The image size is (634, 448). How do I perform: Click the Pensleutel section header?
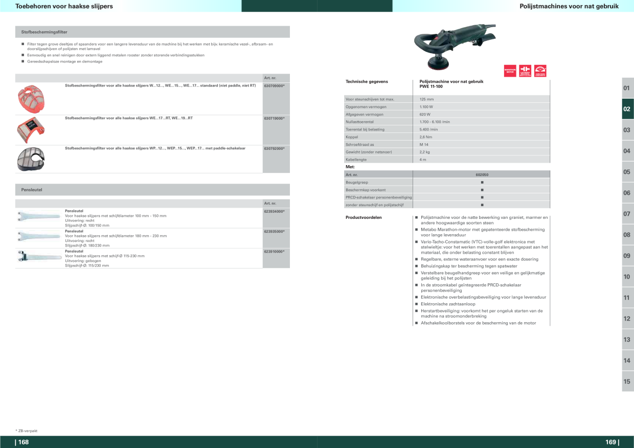(x=152, y=190)
